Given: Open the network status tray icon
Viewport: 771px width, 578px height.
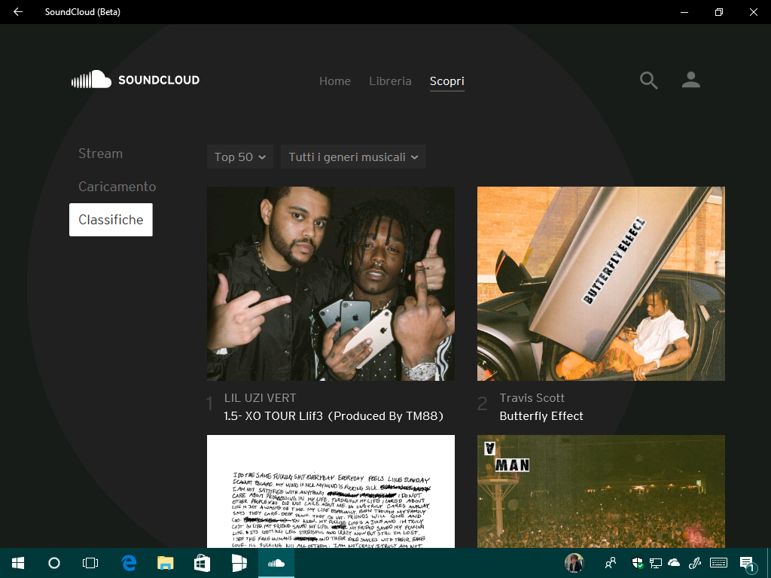Looking at the screenshot, I should (656, 563).
